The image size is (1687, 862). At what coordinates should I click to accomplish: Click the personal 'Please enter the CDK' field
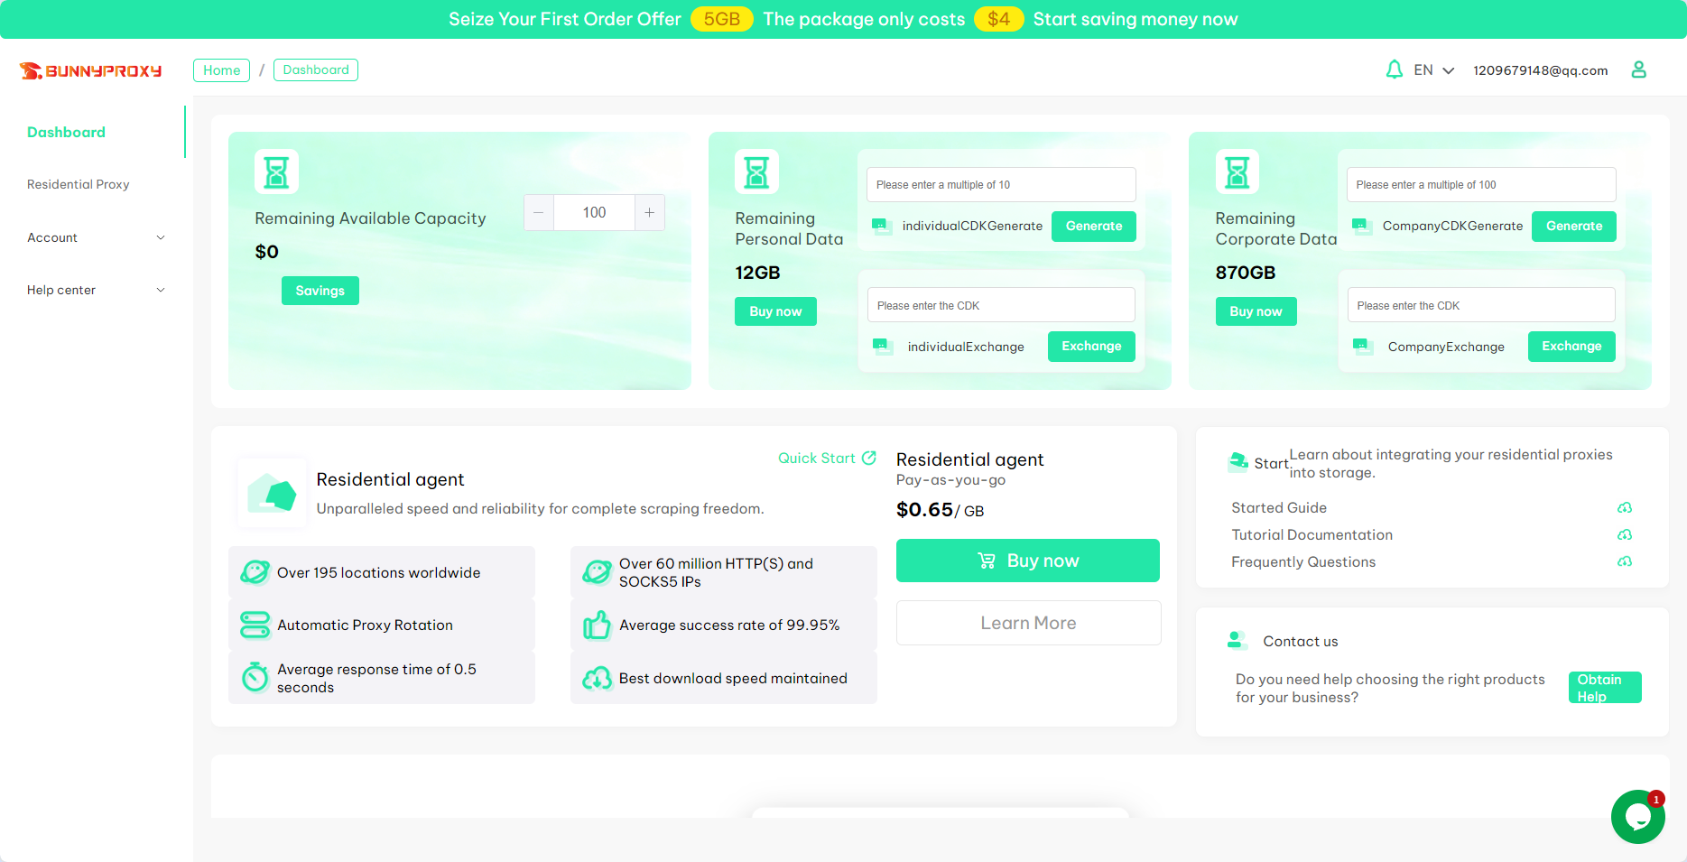coord(1000,305)
